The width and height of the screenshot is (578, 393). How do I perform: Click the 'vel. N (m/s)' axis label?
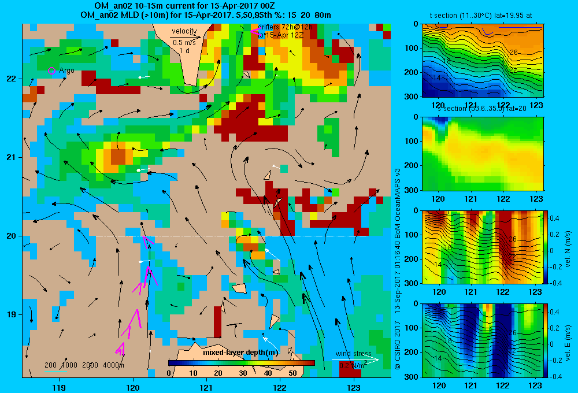click(568, 249)
